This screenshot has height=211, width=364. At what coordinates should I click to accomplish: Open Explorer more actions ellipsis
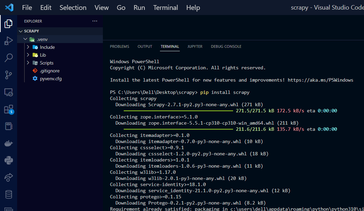pos(95,21)
